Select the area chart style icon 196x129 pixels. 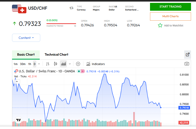pyautogui.click(x=63, y=64)
